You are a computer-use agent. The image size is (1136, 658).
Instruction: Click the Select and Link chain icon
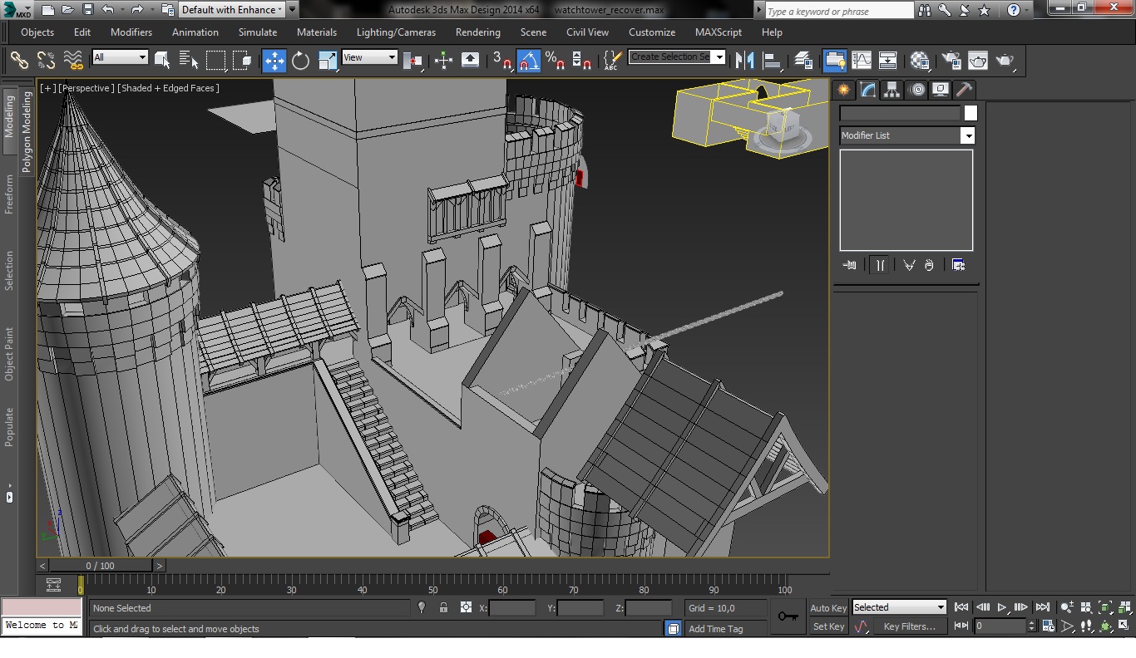19,61
